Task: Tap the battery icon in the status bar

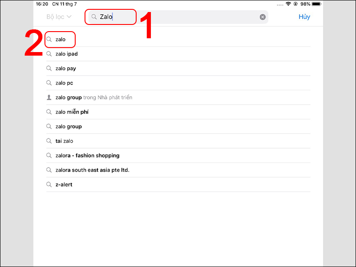Action: [317, 4]
